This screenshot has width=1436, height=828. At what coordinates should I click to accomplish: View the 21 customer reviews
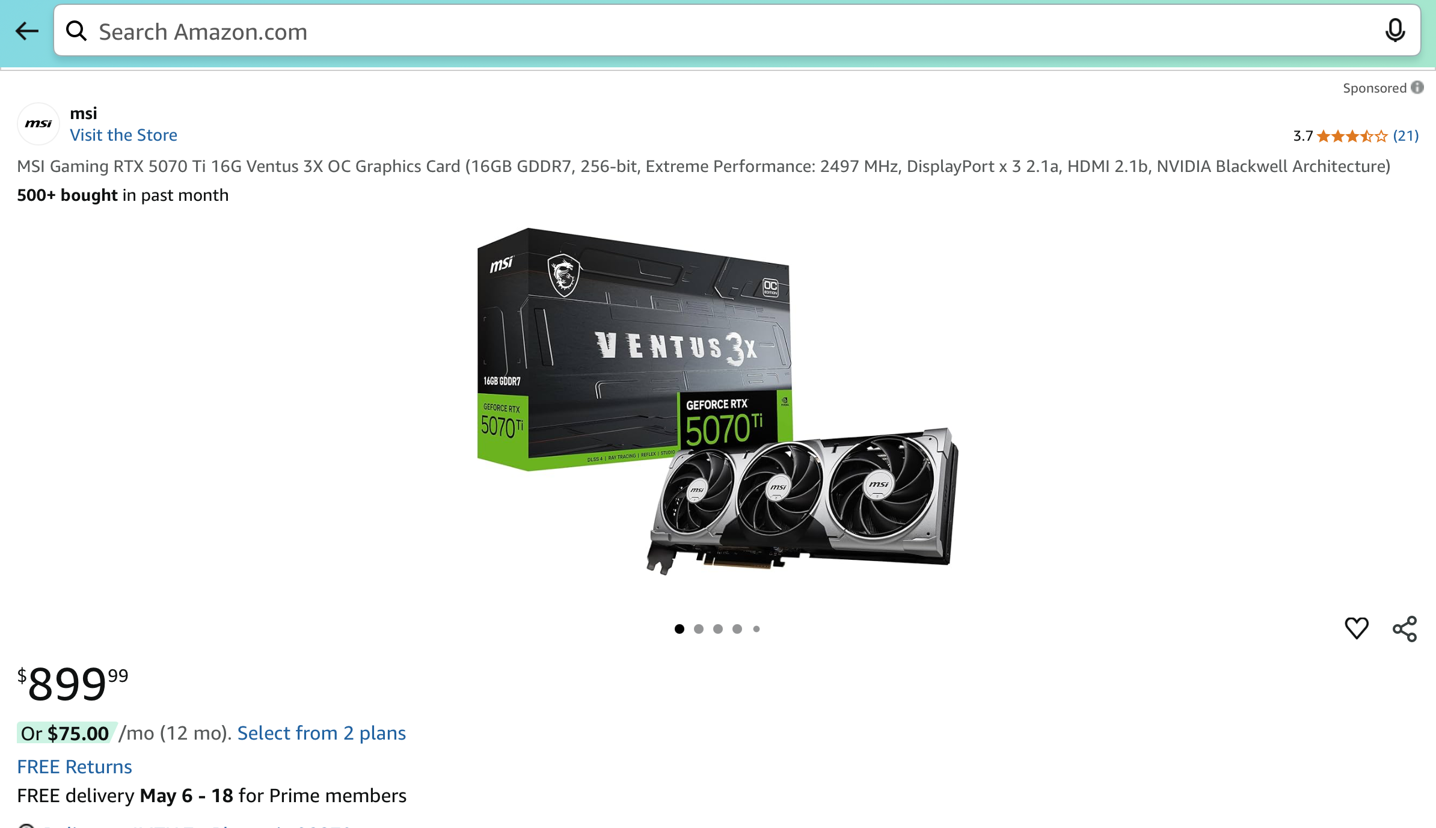click(x=1406, y=136)
